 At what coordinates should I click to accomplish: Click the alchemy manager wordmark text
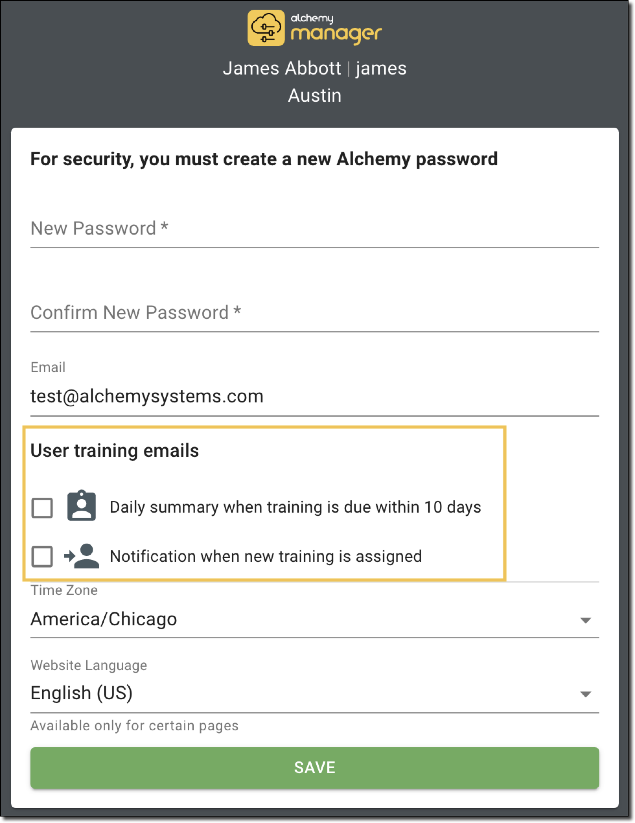336,29
